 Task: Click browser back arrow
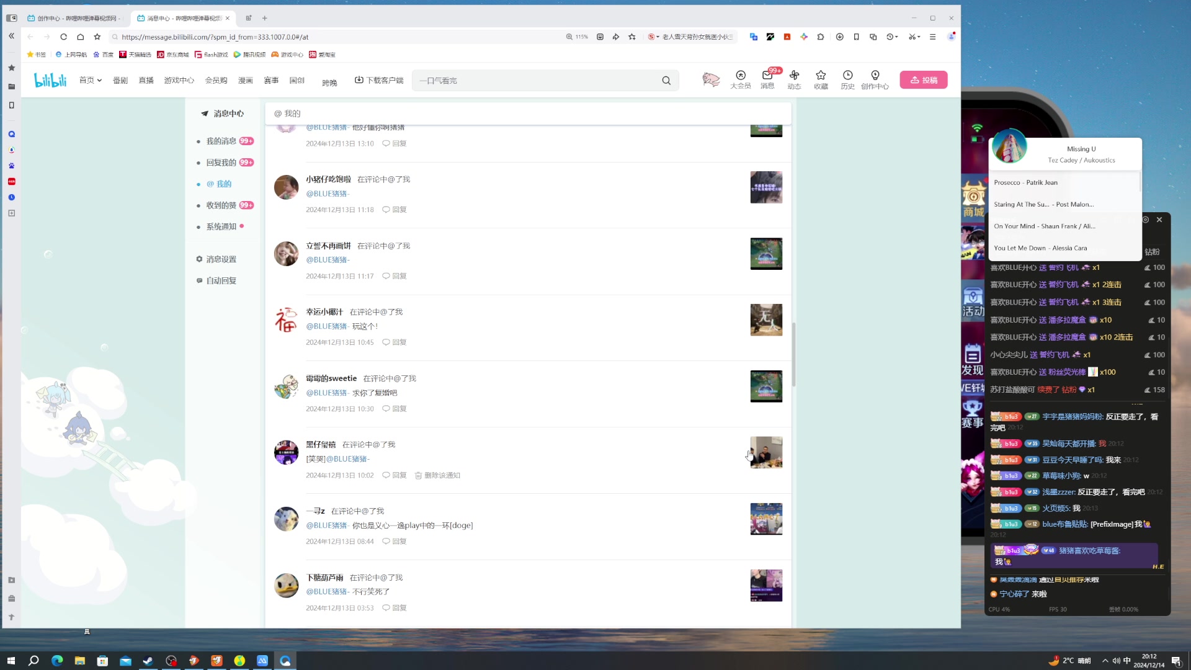coord(30,37)
